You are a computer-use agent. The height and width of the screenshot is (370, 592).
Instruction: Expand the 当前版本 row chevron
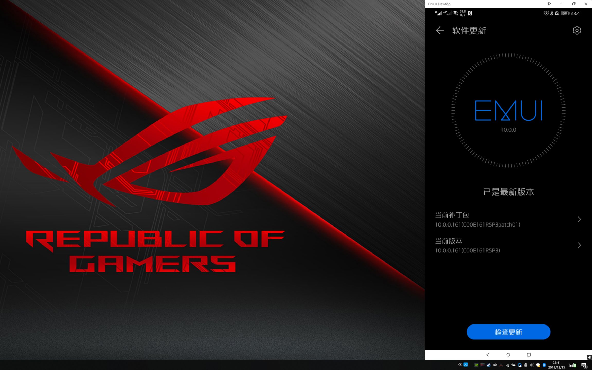pos(579,245)
